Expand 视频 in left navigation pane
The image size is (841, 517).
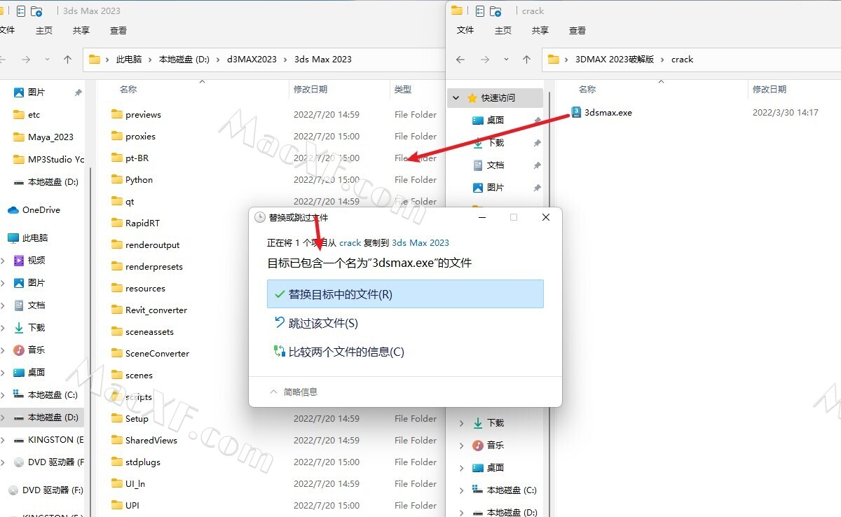point(3,261)
